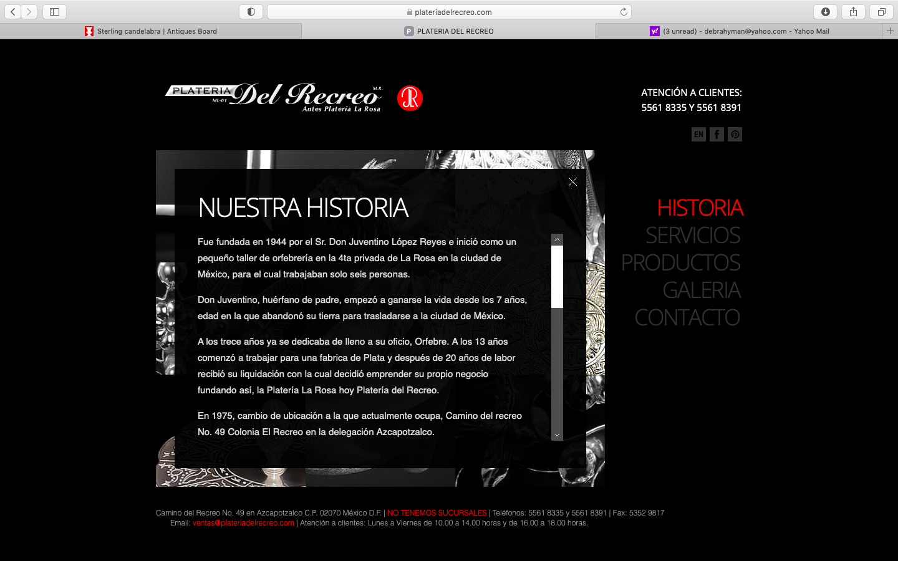Open the Facebook page icon
This screenshot has width=898, height=561.
(717, 134)
